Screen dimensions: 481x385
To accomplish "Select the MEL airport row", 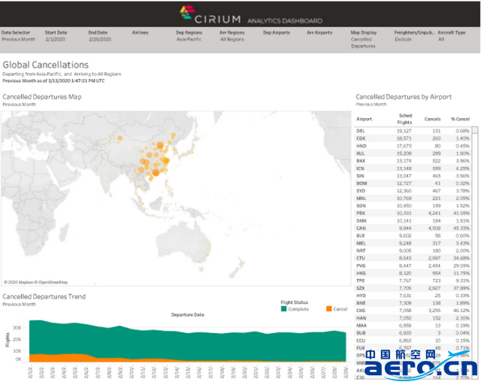I will pyautogui.click(x=413, y=243).
